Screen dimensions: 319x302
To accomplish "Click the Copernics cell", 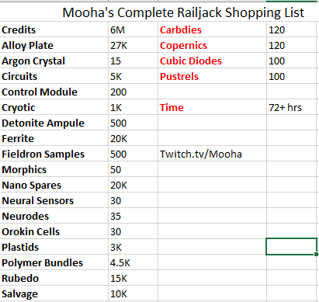I will point(212,45).
